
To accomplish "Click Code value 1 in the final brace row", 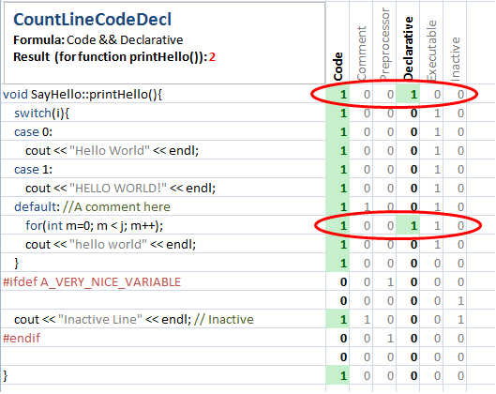I will pos(343,376).
